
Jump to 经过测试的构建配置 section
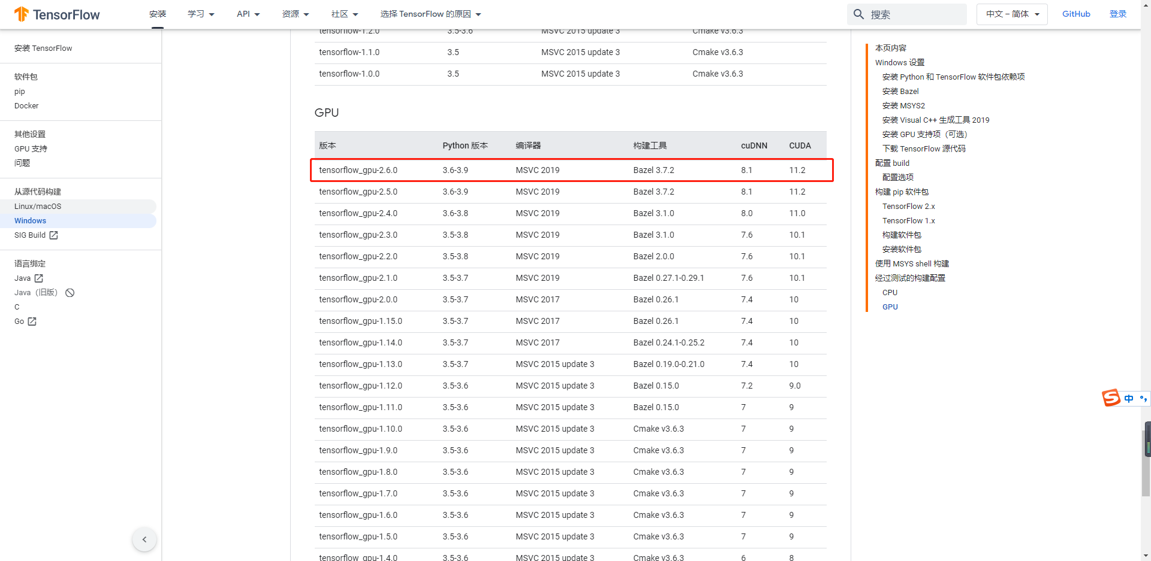pyautogui.click(x=910, y=278)
